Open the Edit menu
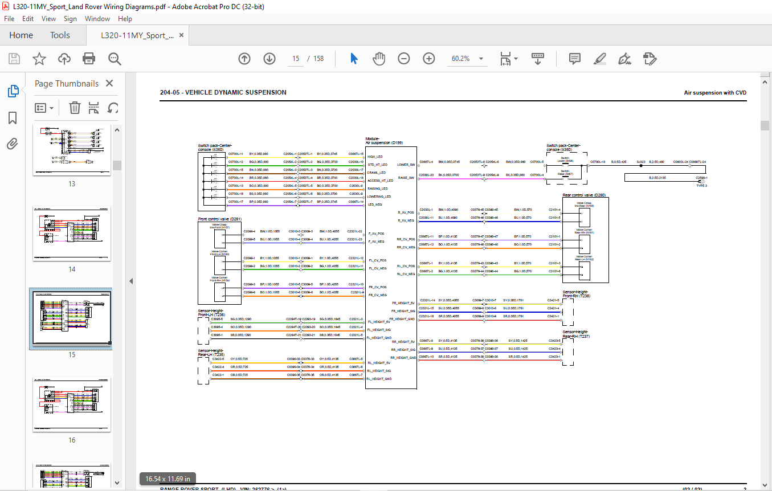Image resolution: width=772 pixels, height=491 pixels. pyautogui.click(x=28, y=19)
